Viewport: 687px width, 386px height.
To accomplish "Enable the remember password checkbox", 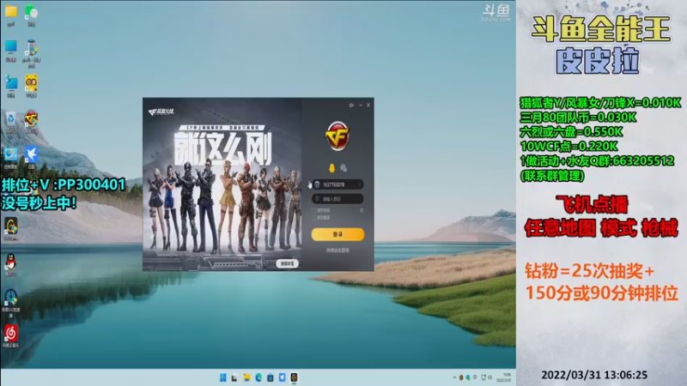I will click(x=313, y=210).
